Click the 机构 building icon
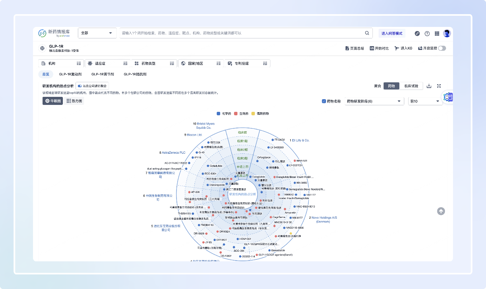This screenshot has width=486, height=289. pos(44,63)
